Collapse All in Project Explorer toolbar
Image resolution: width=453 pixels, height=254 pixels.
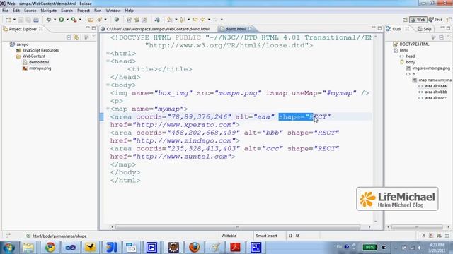point(69,37)
